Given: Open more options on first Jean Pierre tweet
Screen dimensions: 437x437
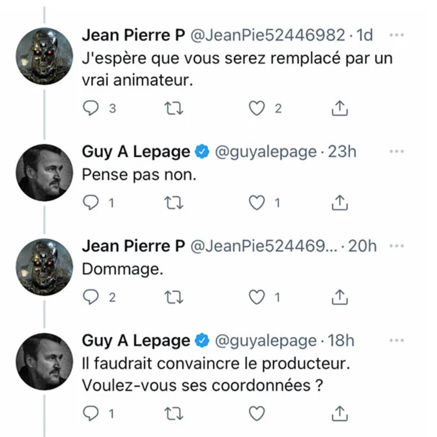Looking at the screenshot, I should [396, 35].
